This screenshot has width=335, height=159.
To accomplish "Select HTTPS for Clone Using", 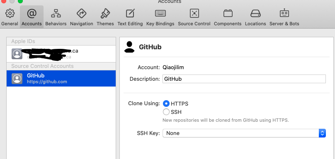I will pos(166,104).
